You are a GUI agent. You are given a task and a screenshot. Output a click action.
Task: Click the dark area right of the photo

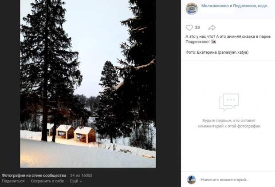[x=168, y=84]
